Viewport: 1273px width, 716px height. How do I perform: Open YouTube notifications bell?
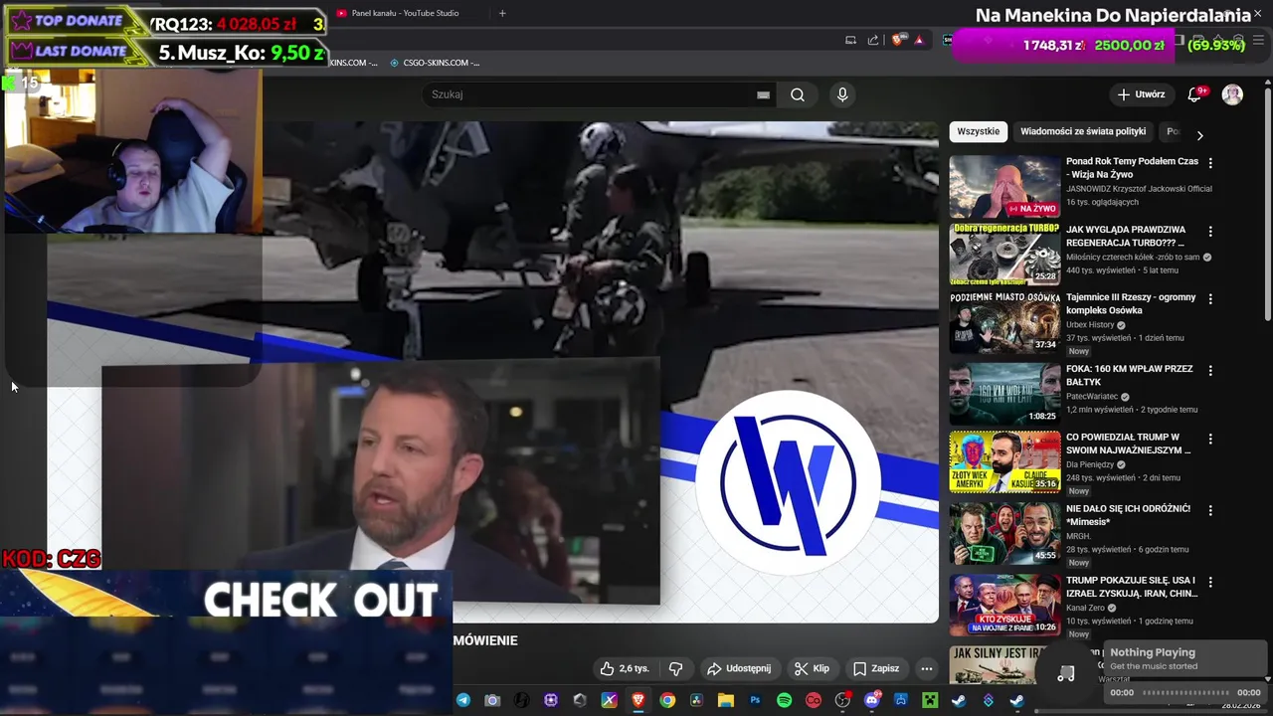(x=1195, y=94)
